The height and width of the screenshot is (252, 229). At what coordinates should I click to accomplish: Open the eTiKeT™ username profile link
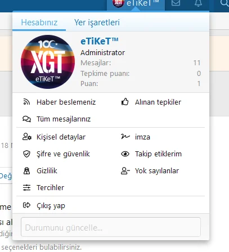100,41
